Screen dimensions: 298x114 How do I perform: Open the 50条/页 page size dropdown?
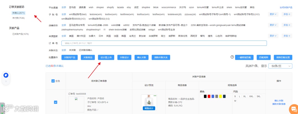point(280,66)
